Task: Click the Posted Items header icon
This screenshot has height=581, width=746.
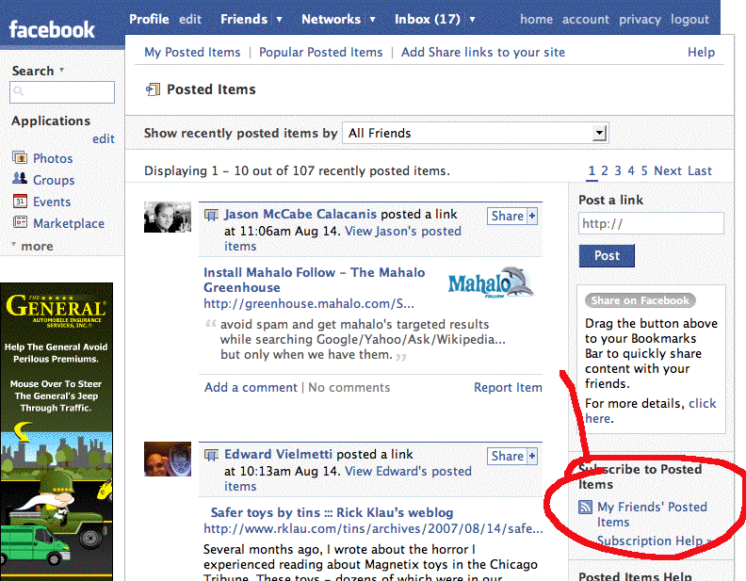Action: pos(153,90)
